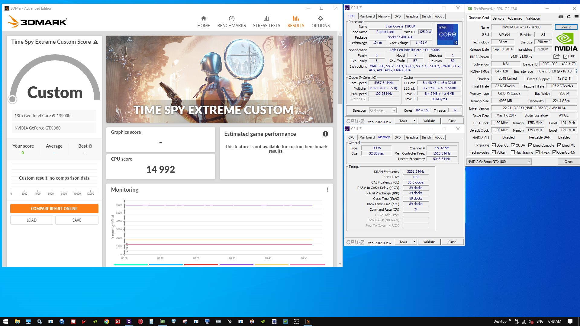
Task: Take a GPU-Z screenshot with camera icon
Action: [x=561, y=17]
